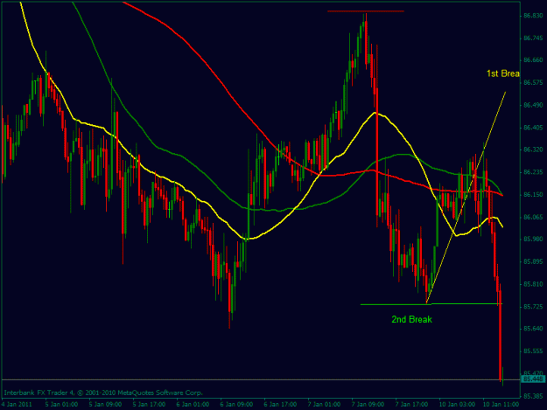Viewport: 547px width, 410px height.
Task: Click price scale value 85.810
Action: (x=533, y=284)
